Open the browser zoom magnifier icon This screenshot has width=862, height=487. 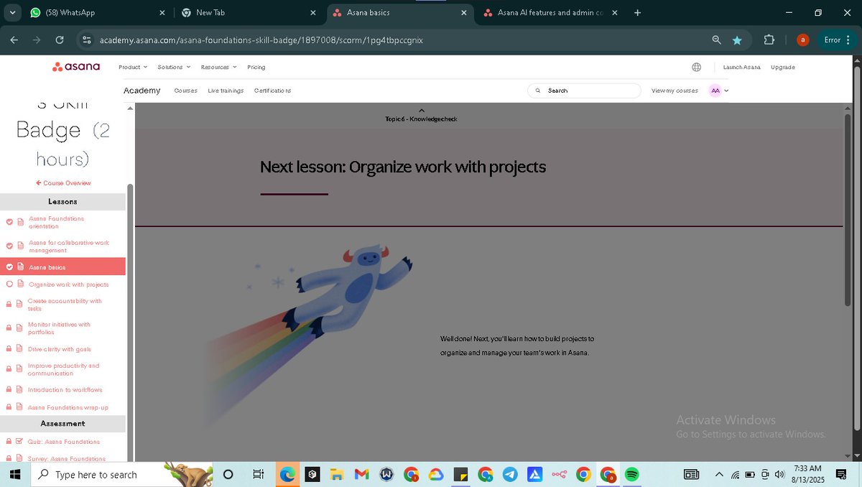tap(716, 40)
